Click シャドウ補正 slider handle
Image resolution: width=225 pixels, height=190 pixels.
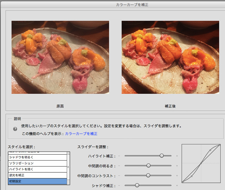(x=137, y=185)
